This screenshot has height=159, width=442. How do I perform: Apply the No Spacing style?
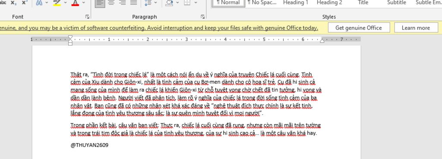pyautogui.click(x=262, y=3)
